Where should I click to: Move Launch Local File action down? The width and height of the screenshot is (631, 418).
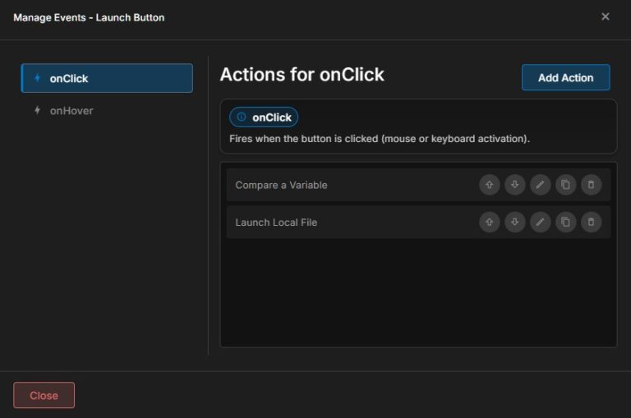coord(514,222)
